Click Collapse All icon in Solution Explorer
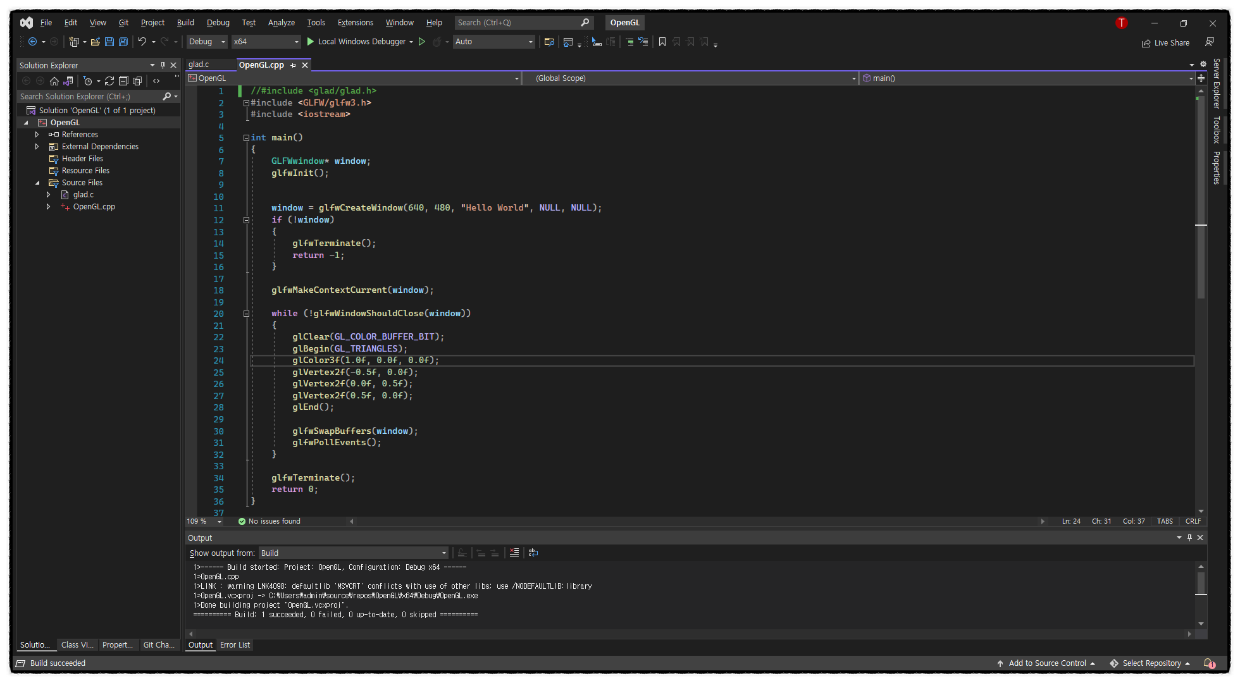Screen dimensions: 1240x683 click(x=123, y=81)
